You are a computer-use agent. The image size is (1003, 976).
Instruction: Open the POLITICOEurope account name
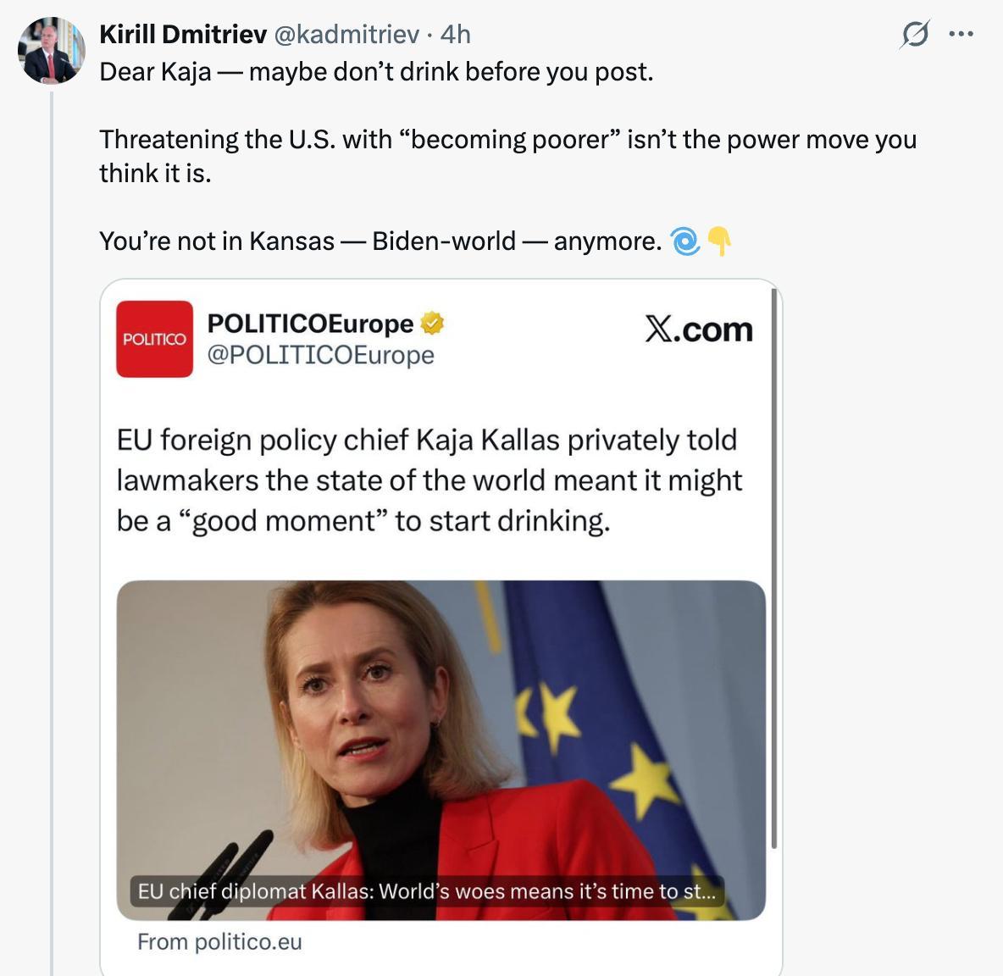pyautogui.click(x=310, y=323)
